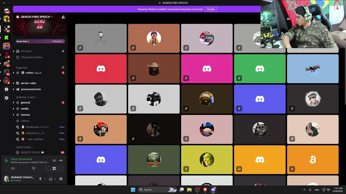
Task: Go back using the left arrow at top
Action: point(4,3)
